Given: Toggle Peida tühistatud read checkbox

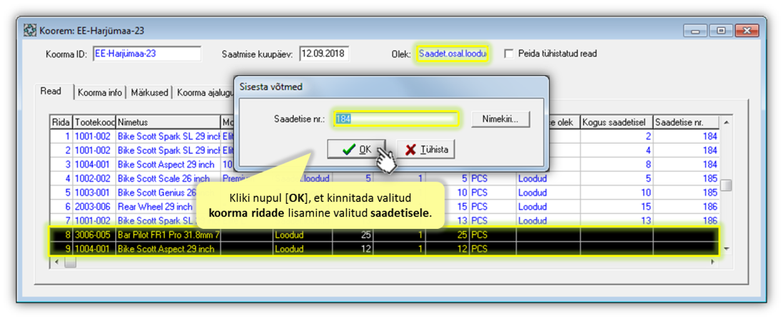Looking at the screenshot, I should pos(509,54).
